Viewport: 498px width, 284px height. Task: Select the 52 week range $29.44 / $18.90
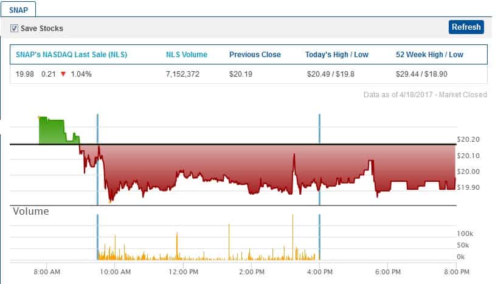pyautogui.click(x=421, y=74)
